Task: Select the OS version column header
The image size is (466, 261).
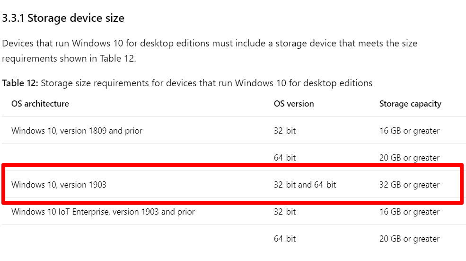Action: click(294, 104)
